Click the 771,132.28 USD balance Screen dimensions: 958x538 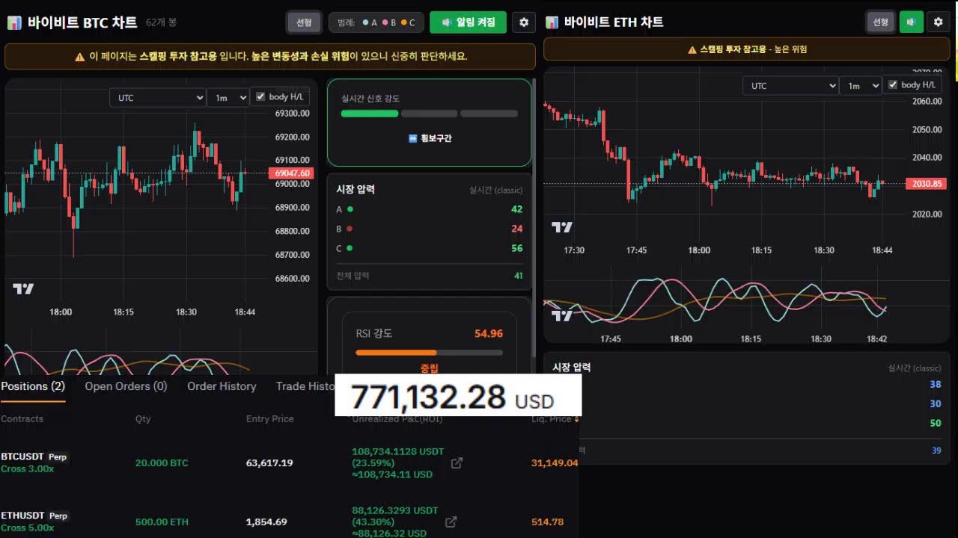tap(453, 398)
